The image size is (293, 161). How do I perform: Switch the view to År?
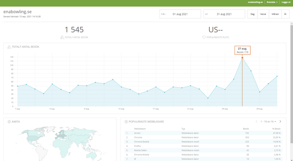[x=286, y=14]
